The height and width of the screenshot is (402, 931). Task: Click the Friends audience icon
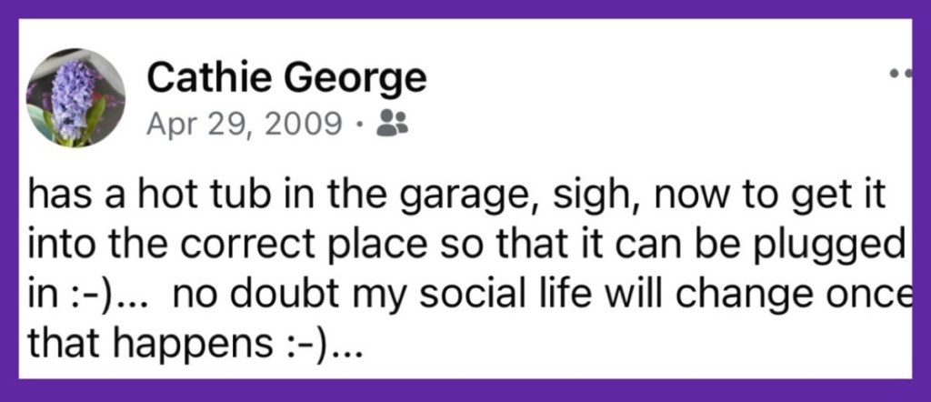click(x=393, y=121)
